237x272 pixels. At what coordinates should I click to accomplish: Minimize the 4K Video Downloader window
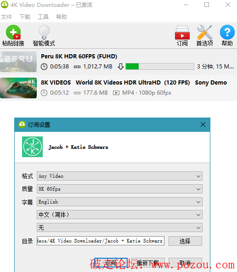tap(186, 5)
